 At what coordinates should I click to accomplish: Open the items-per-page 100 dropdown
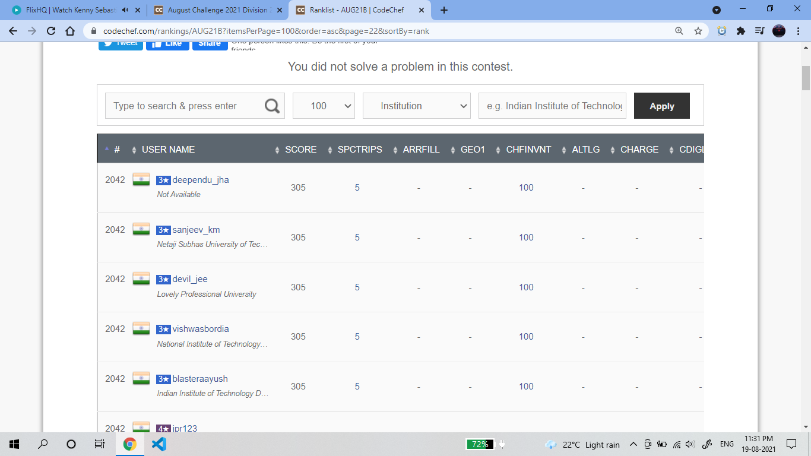point(324,106)
